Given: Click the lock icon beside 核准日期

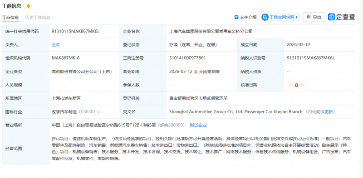Looking at the screenshot, I should [296, 85].
